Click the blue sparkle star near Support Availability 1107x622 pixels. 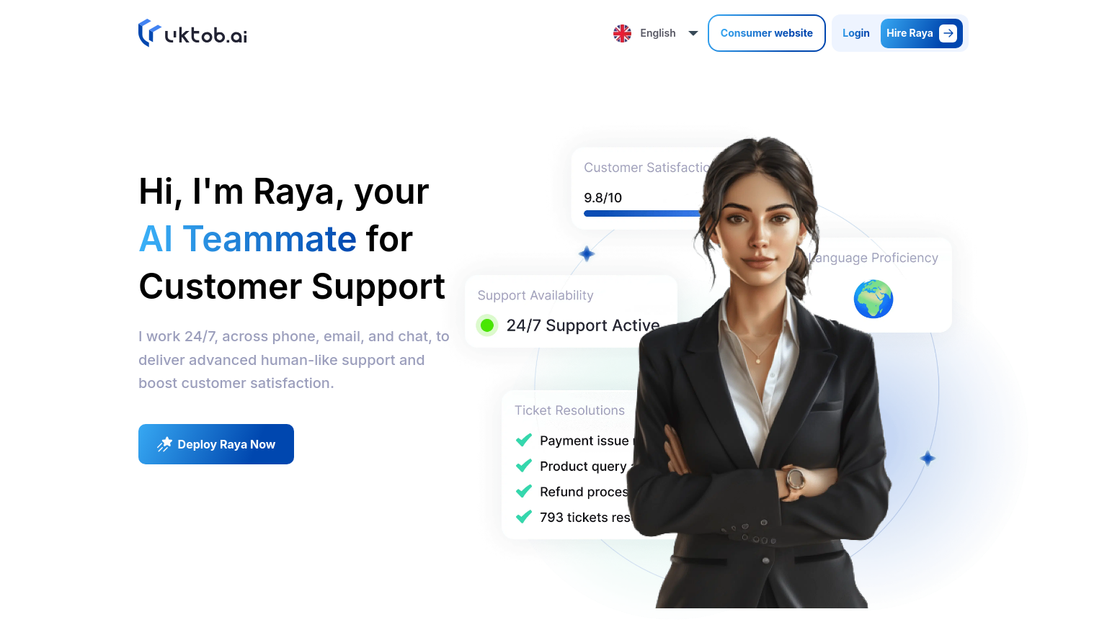pos(587,253)
